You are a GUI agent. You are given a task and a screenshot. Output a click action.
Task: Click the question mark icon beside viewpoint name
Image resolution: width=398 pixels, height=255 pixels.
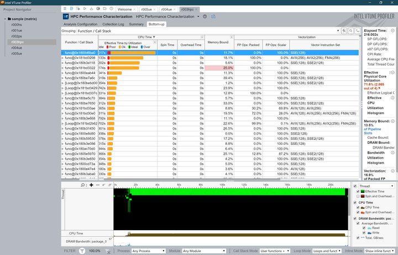205,17
